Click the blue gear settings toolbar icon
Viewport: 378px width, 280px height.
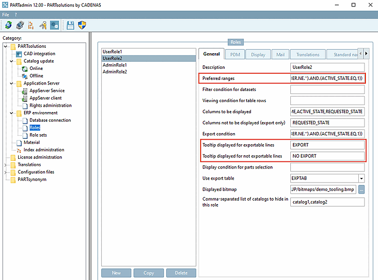pos(54,25)
